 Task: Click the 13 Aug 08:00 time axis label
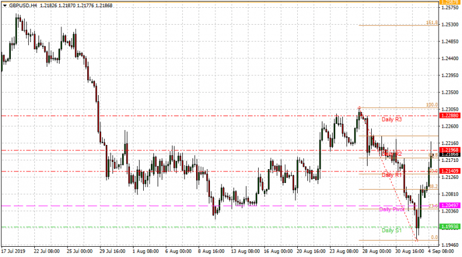pyautogui.click(x=246, y=251)
